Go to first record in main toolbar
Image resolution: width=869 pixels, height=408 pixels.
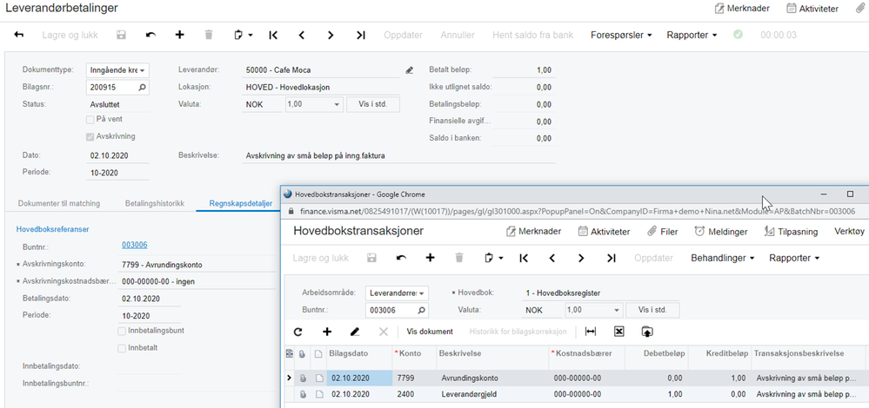point(273,36)
